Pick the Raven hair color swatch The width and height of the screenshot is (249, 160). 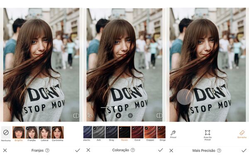point(124,132)
